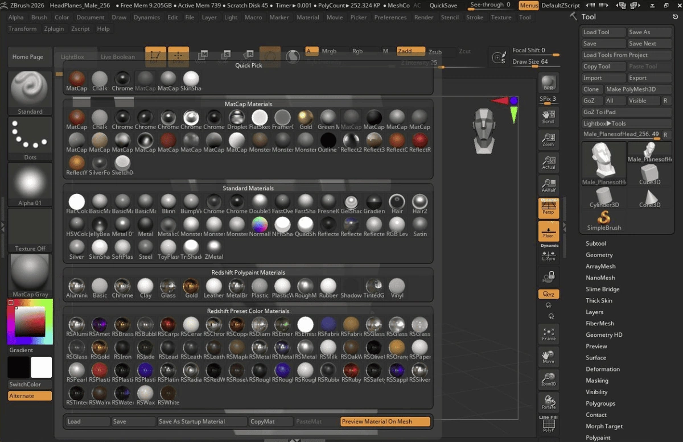This screenshot has height=442, width=683.
Task: Click Make PolyMesh3D button
Action: 637,89
